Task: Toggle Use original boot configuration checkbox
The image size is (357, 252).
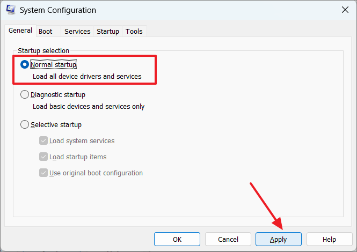Action: coord(43,173)
